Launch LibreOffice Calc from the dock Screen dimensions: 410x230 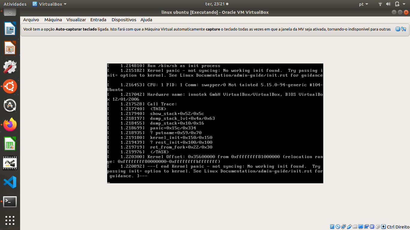pos(10,144)
